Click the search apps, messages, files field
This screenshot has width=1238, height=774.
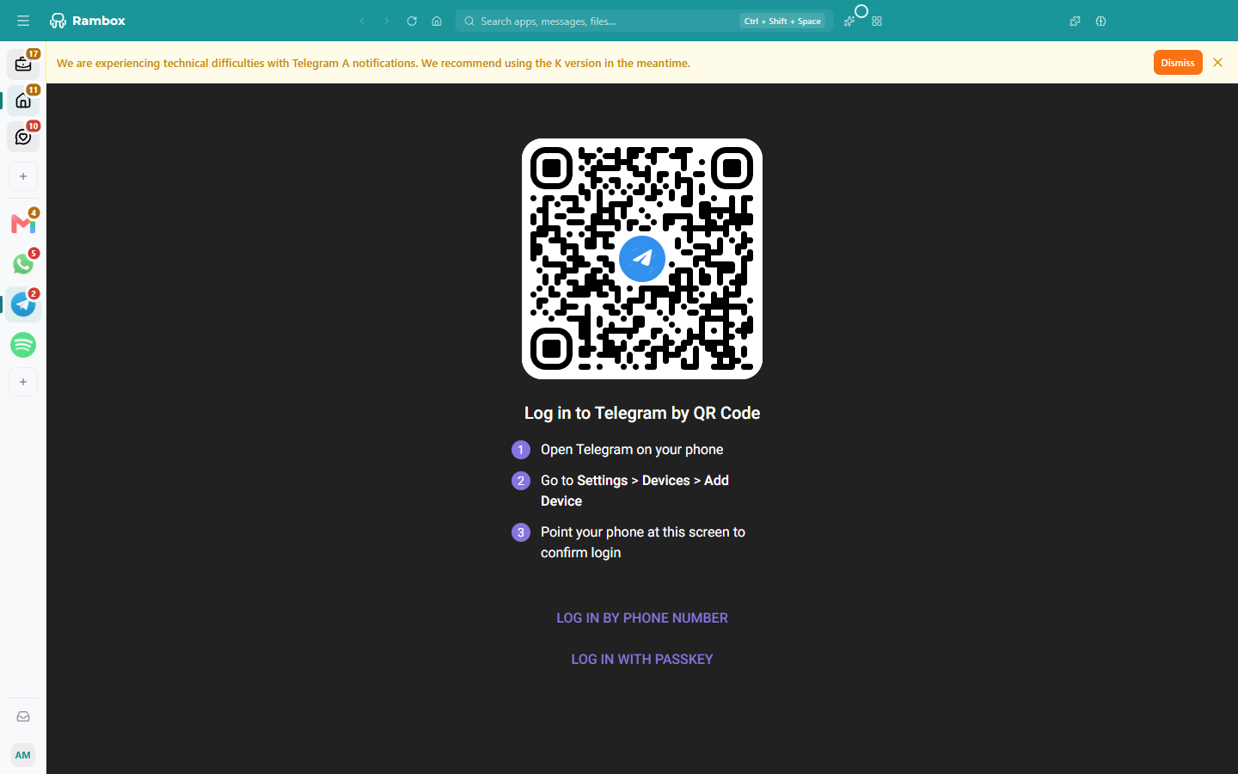point(644,21)
